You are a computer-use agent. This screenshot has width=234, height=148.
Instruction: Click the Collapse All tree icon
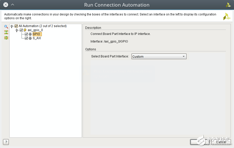click(6, 32)
